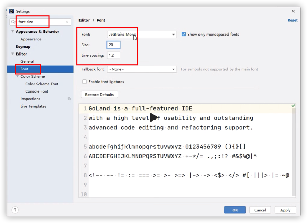This screenshot has width=307, height=223.
Task: Open Console Font settings
Action: [37, 91]
